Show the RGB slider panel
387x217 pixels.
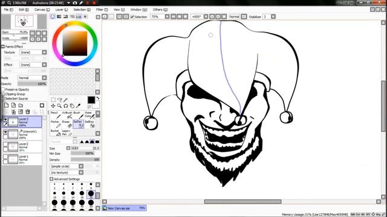pos(59,16)
